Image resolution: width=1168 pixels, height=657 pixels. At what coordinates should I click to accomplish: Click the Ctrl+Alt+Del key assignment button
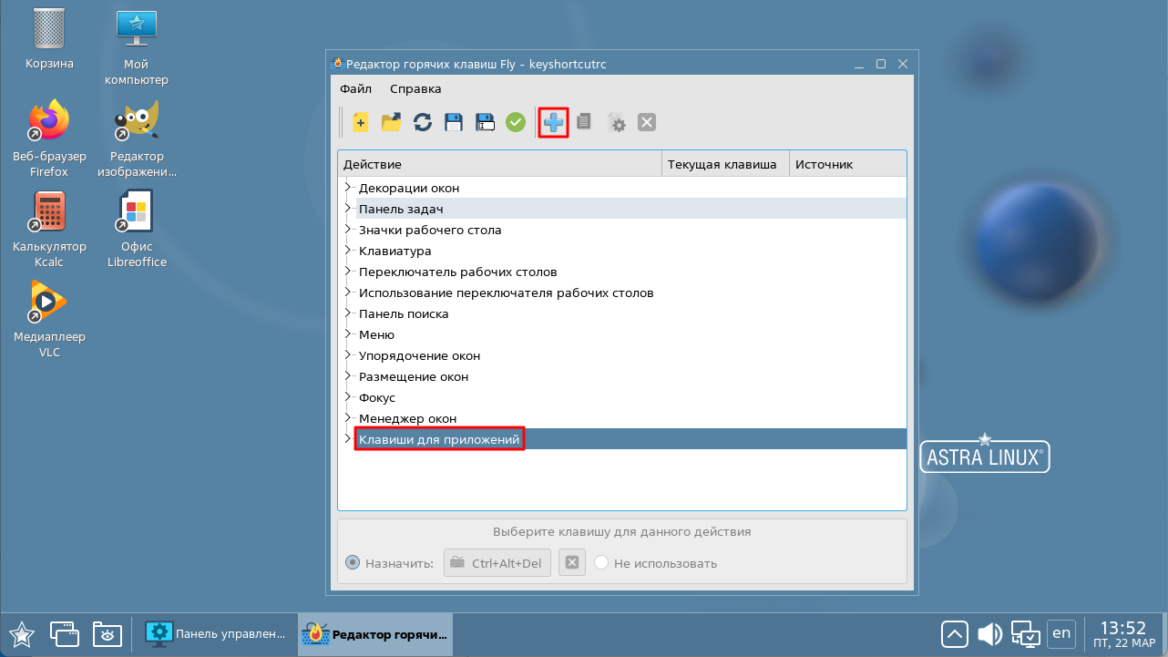click(497, 563)
